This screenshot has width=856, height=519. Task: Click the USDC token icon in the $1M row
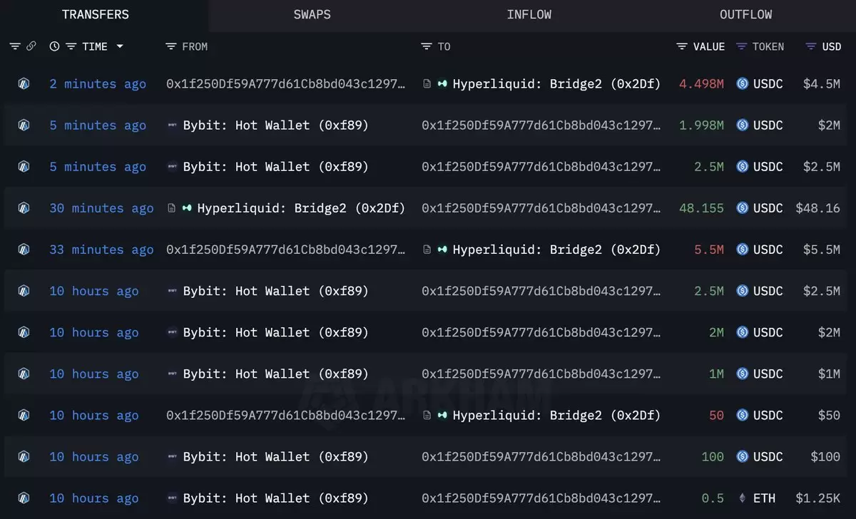[x=743, y=374]
